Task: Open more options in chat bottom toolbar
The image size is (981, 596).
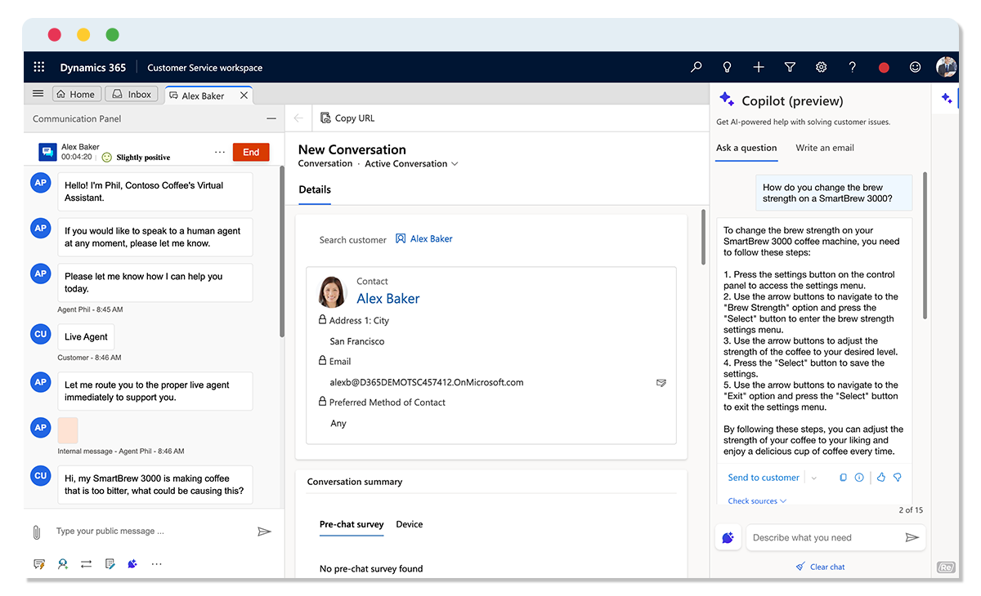Action: click(156, 564)
